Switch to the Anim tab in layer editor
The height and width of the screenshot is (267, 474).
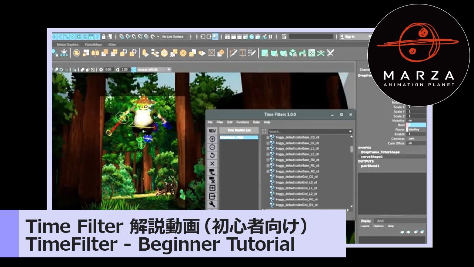coord(381,221)
